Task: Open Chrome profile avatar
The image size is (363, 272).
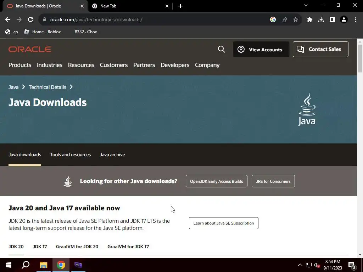Action: (344, 20)
